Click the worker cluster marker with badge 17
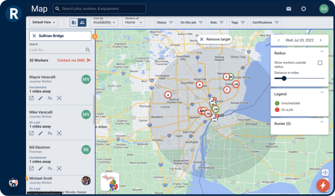The image size is (335, 196). coord(215,118)
